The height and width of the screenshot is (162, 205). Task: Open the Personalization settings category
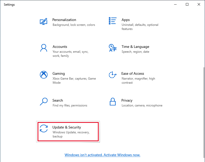tap(64, 21)
